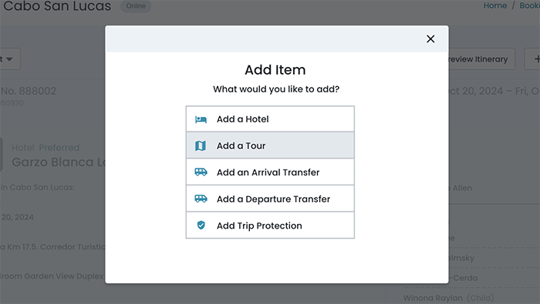This screenshot has width=540, height=304.
Task: Select Add Trip Protection
Action: coord(270,225)
